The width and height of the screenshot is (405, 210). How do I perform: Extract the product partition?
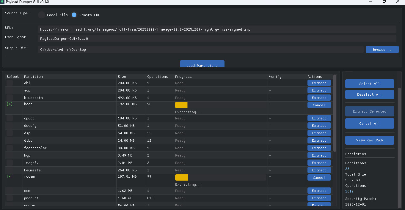tap(319, 198)
